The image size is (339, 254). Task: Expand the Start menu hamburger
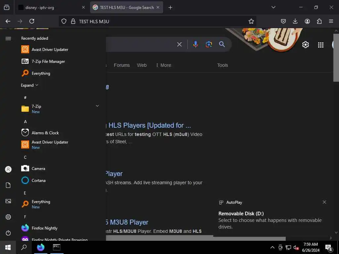pyautogui.click(x=8, y=38)
